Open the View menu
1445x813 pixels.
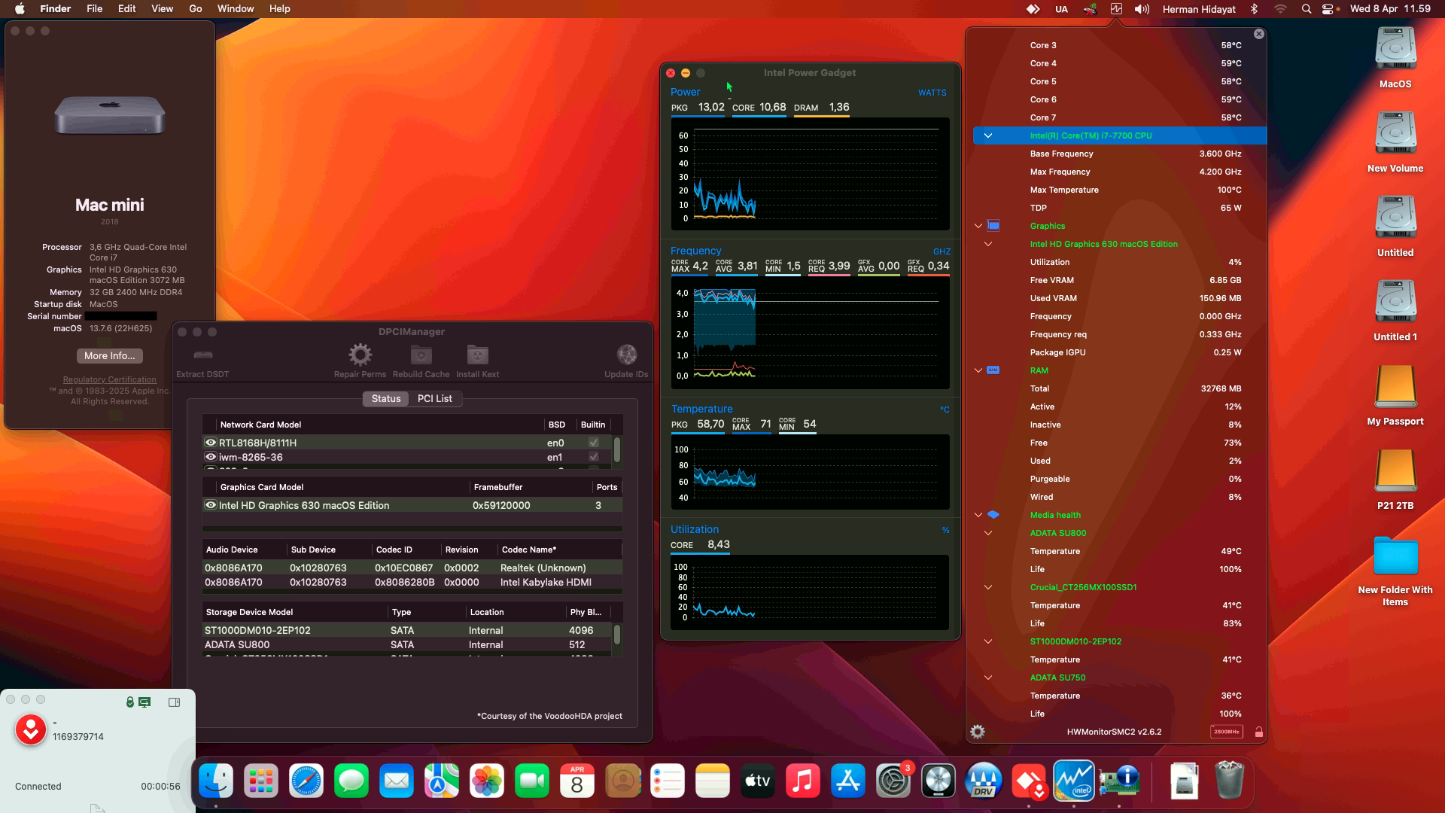(163, 8)
